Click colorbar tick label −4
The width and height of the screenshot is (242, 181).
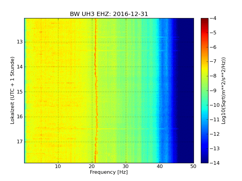click(213, 18)
